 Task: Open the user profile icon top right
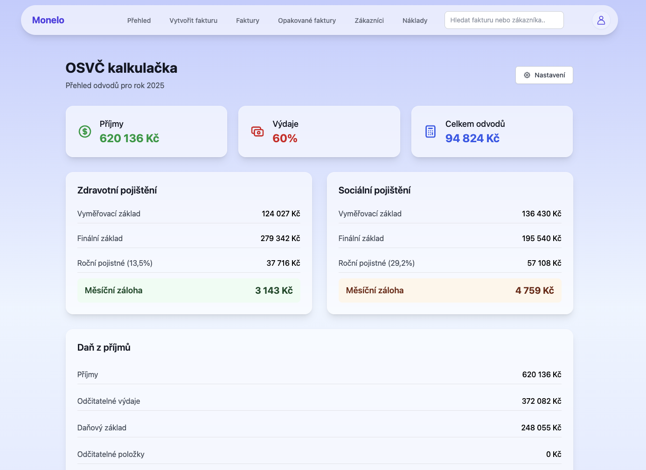click(x=601, y=20)
